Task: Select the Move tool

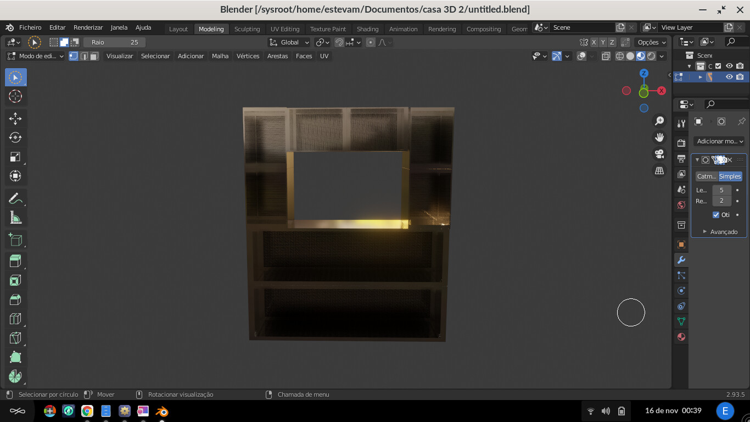Action: click(15, 118)
